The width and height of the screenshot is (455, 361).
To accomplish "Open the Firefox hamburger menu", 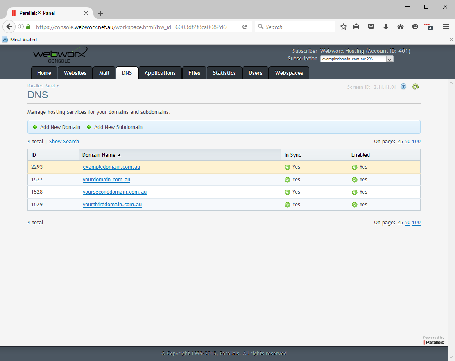I will (446, 27).
